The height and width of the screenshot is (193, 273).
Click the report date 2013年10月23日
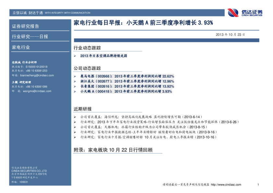230,34
